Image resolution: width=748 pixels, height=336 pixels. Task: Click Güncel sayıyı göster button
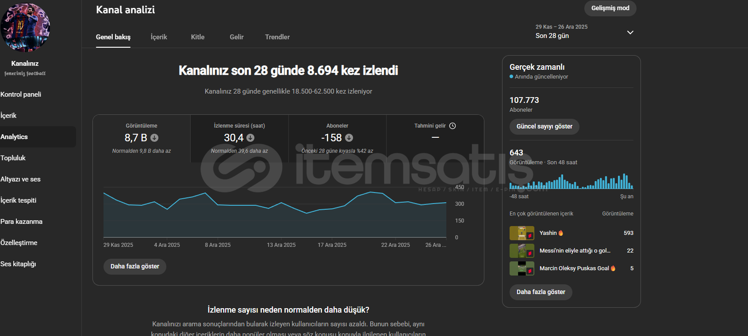pyautogui.click(x=544, y=127)
